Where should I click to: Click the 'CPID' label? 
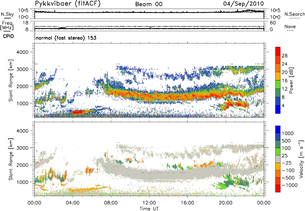click(x=8, y=36)
